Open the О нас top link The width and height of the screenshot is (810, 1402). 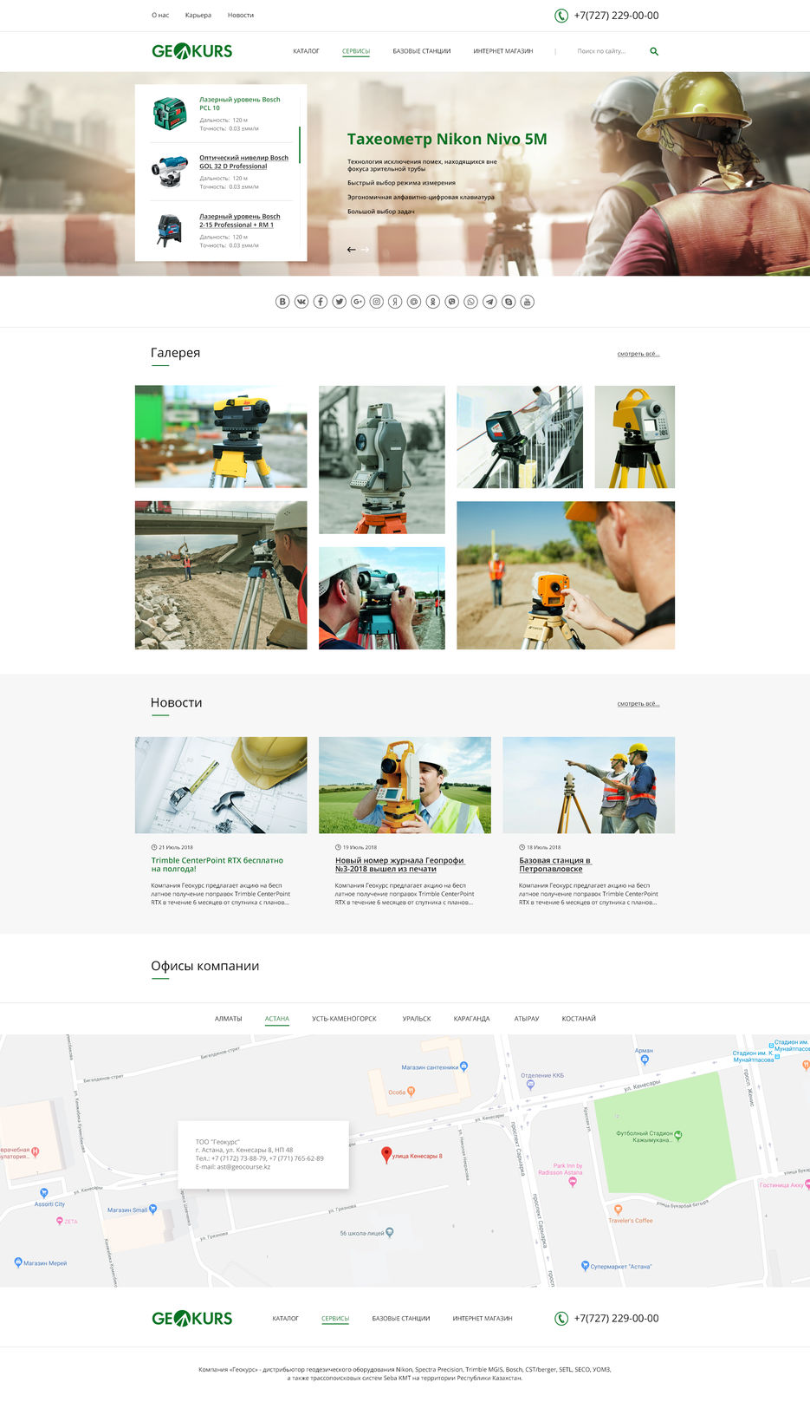pyautogui.click(x=160, y=16)
